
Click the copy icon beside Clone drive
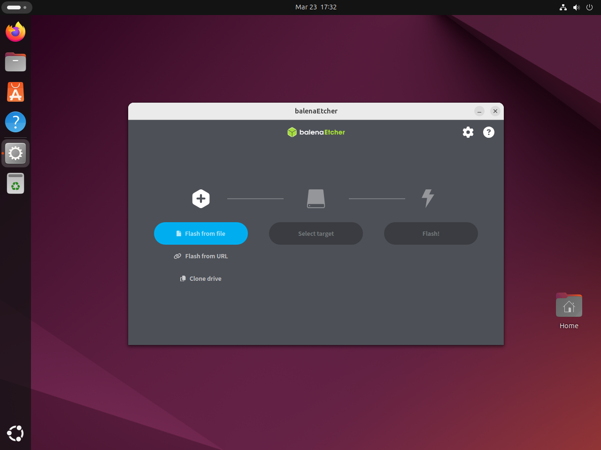click(183, 278)
